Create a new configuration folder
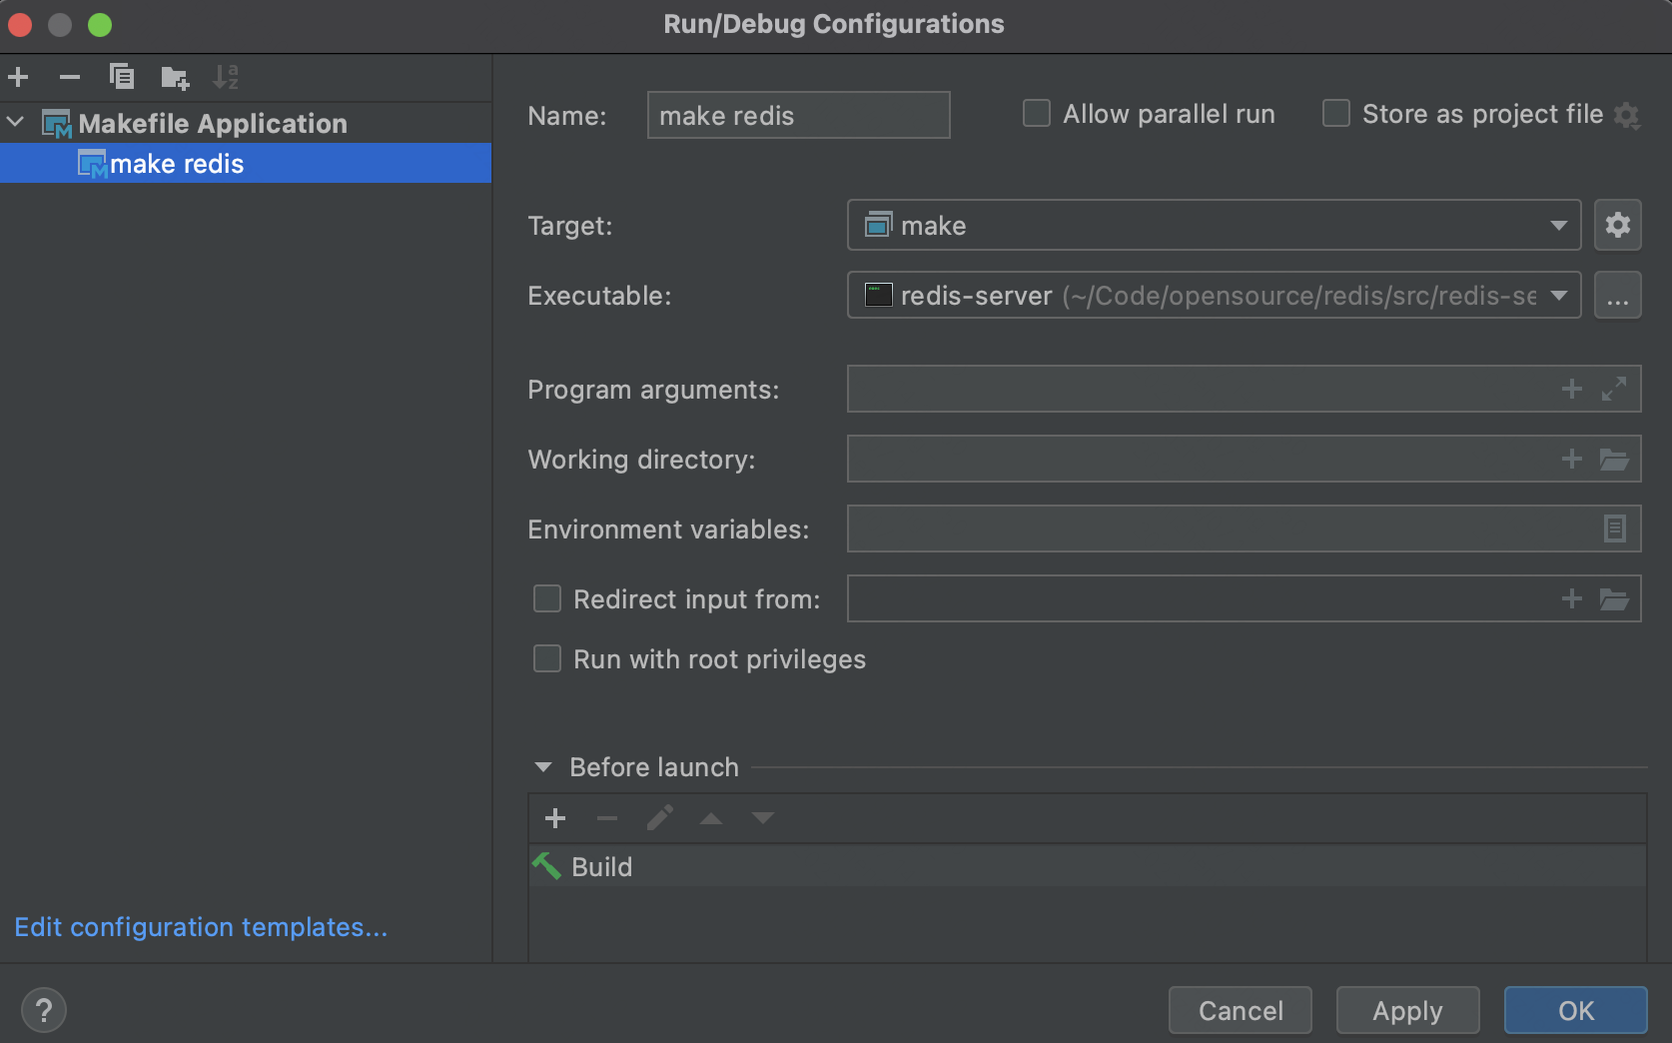1672x1043 pixels. (x=175, y=77)
